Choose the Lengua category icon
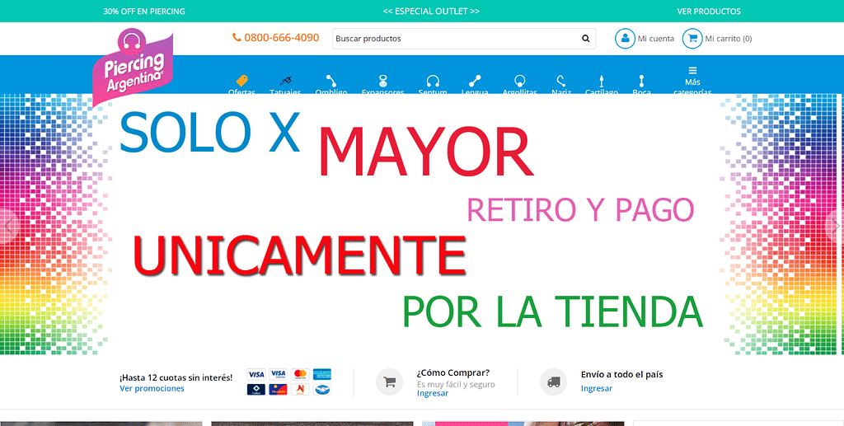This screenshot has height=426, width=844. [x=475, y=82]
